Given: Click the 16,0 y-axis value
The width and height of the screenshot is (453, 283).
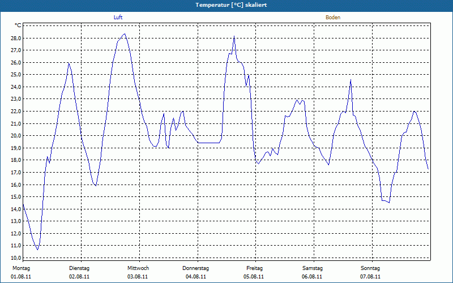Looking at the screenshot, I should [x=16, y=185].
